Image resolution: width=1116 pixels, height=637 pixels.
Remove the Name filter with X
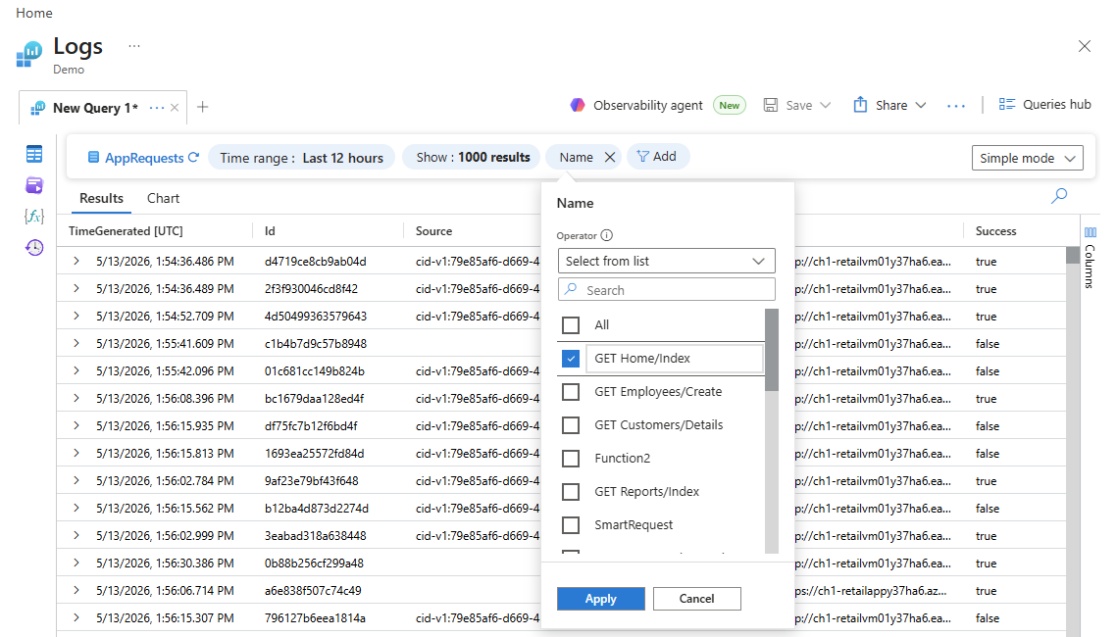pos(610,157)
